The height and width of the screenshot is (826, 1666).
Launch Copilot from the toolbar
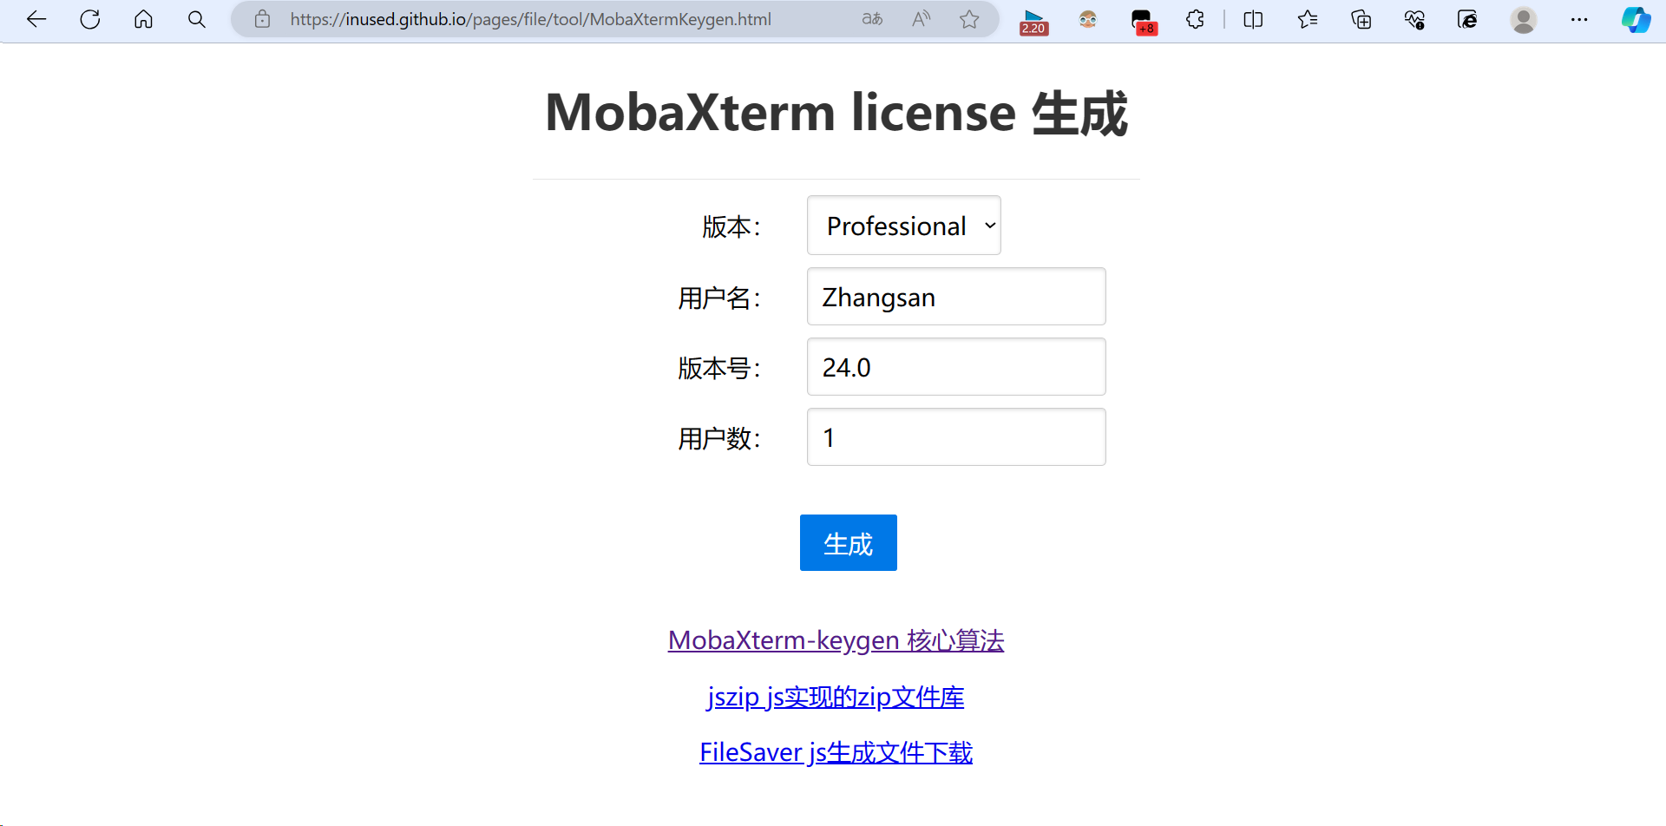1636,19
